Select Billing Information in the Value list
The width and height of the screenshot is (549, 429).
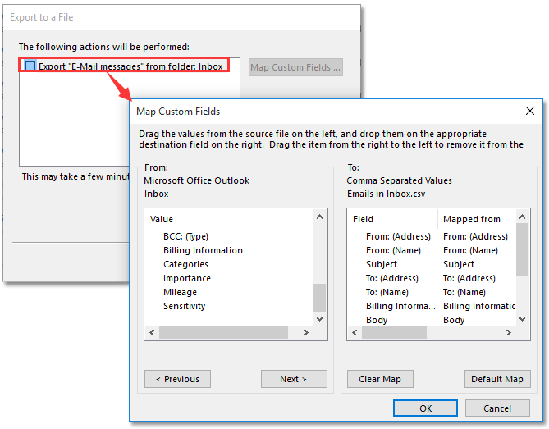tap(203, 250)
